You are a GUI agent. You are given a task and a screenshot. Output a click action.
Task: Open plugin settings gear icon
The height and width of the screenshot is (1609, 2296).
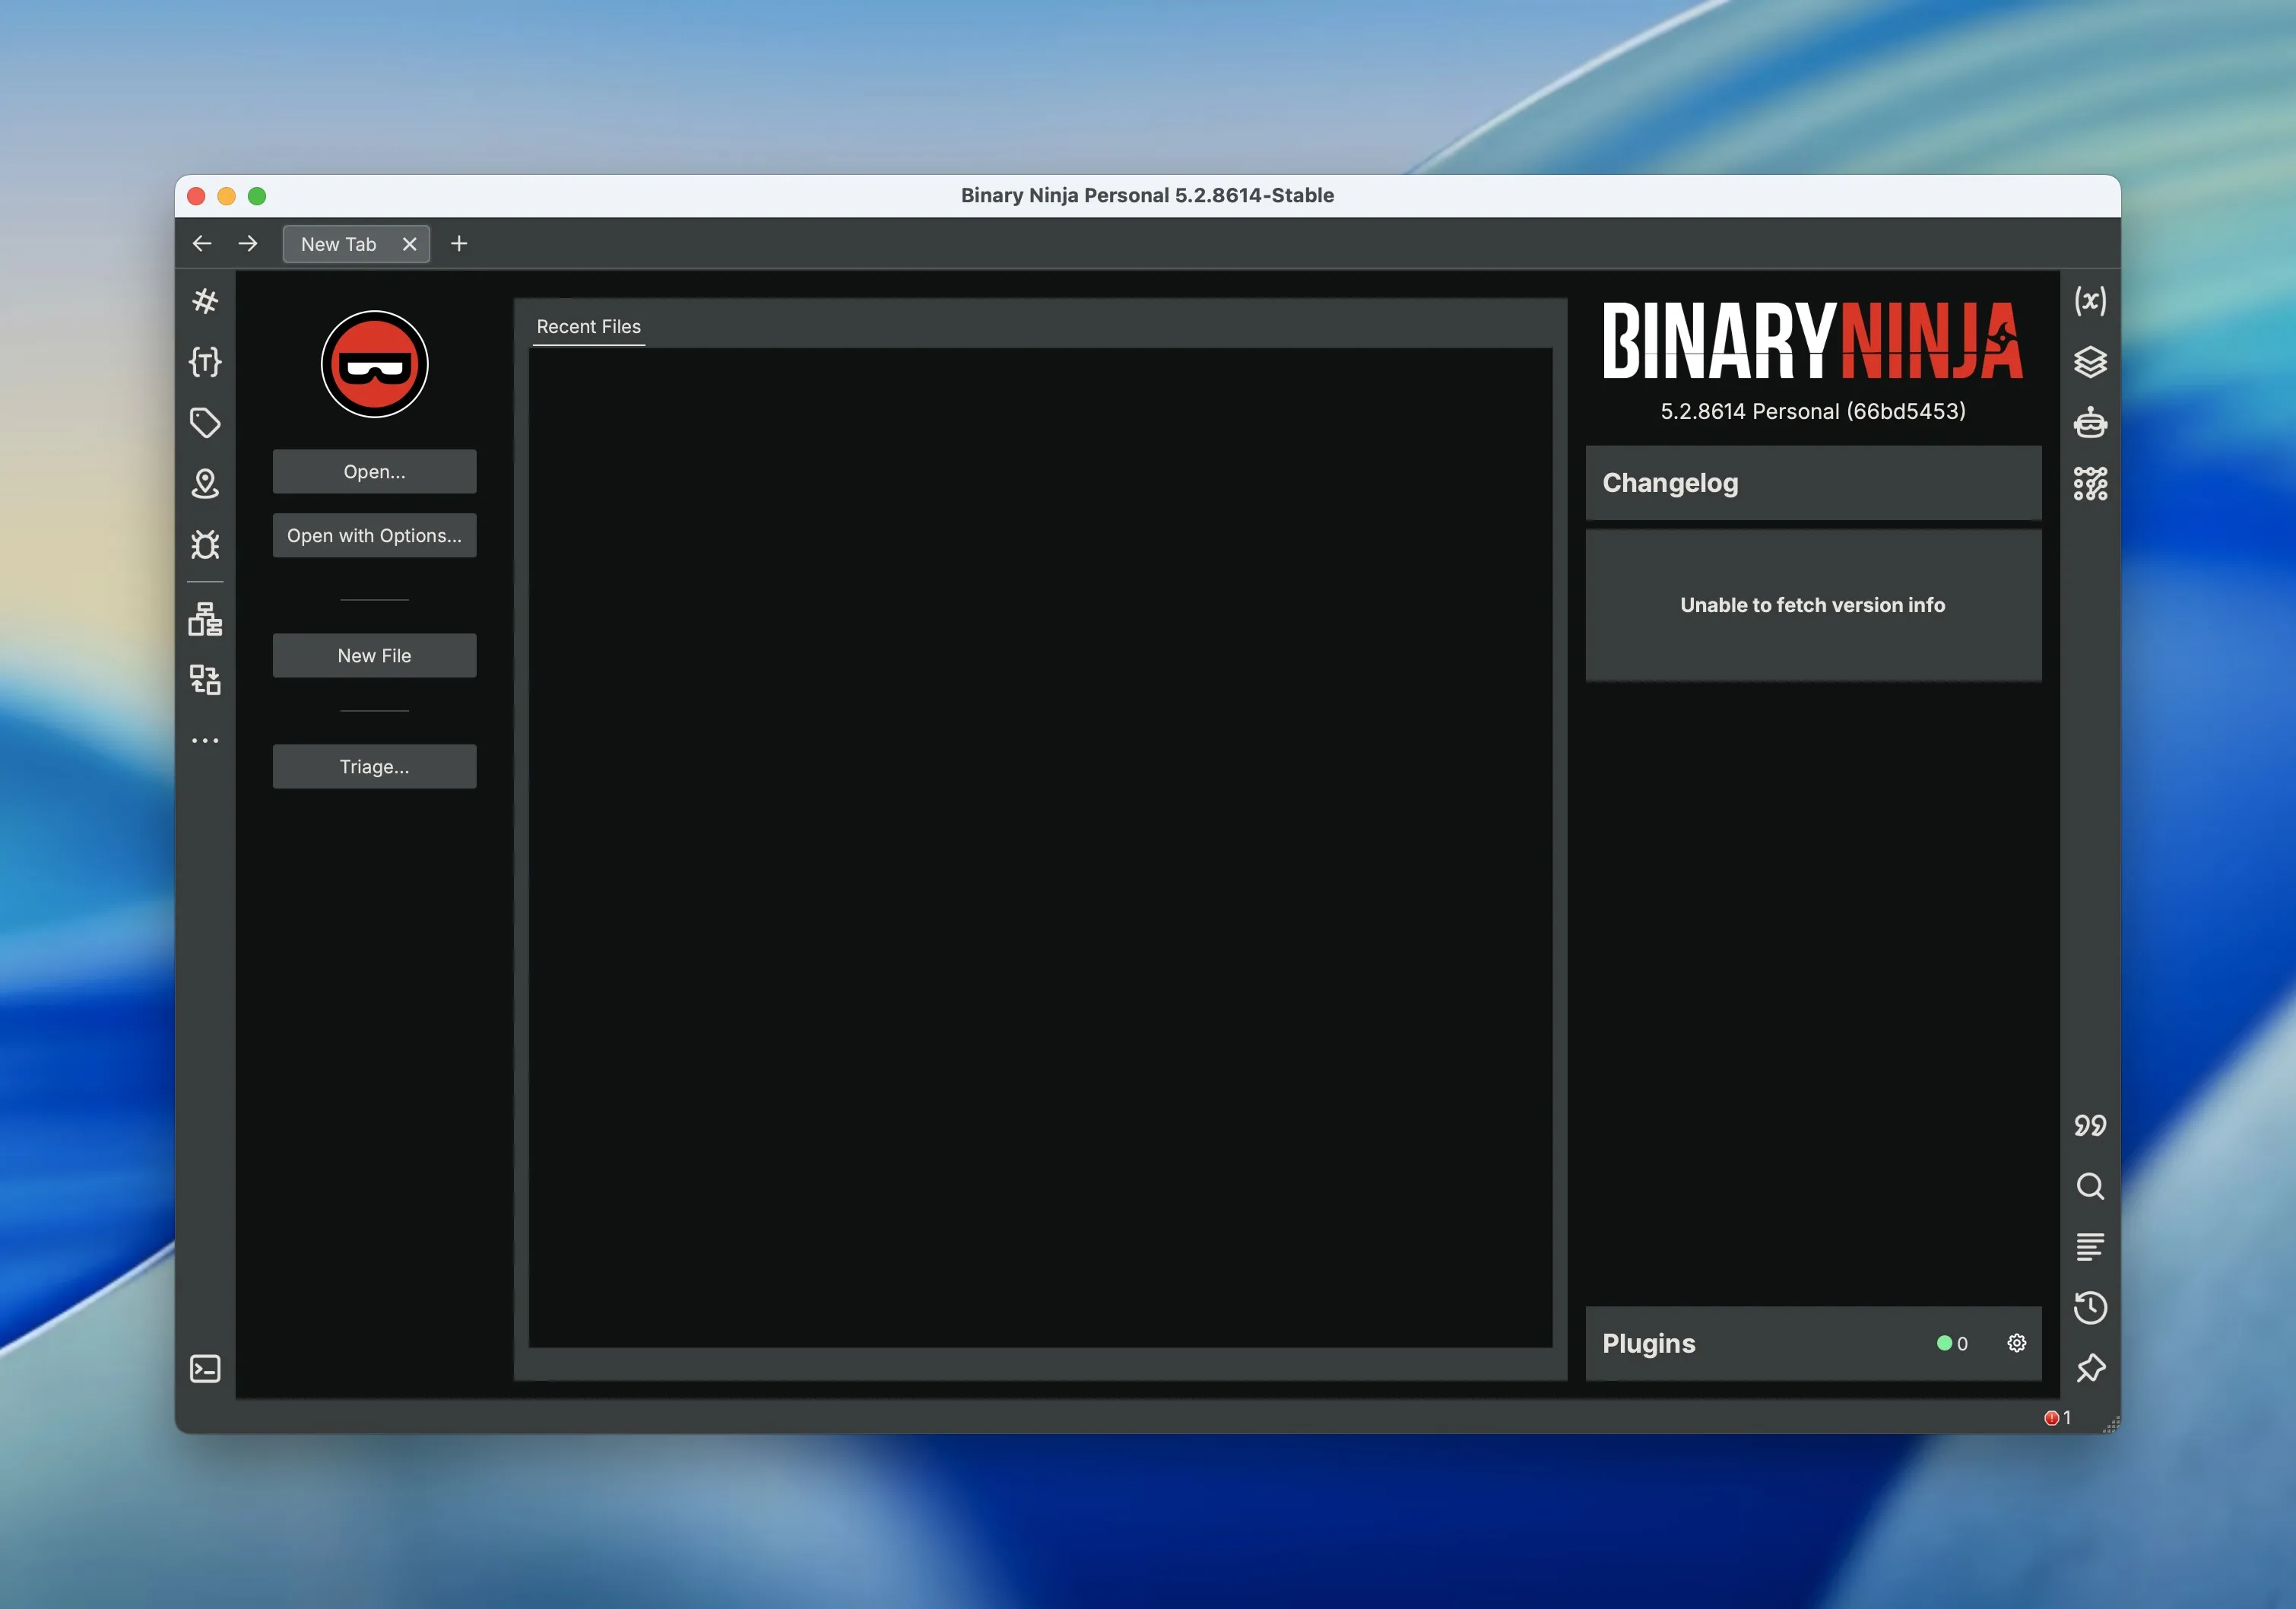pyautogui.click(x=2017, y=1343)
